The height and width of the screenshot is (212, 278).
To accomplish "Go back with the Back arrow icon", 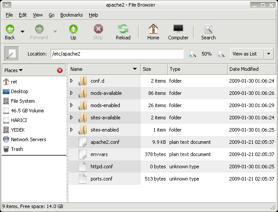I will (x=10, y=29).
